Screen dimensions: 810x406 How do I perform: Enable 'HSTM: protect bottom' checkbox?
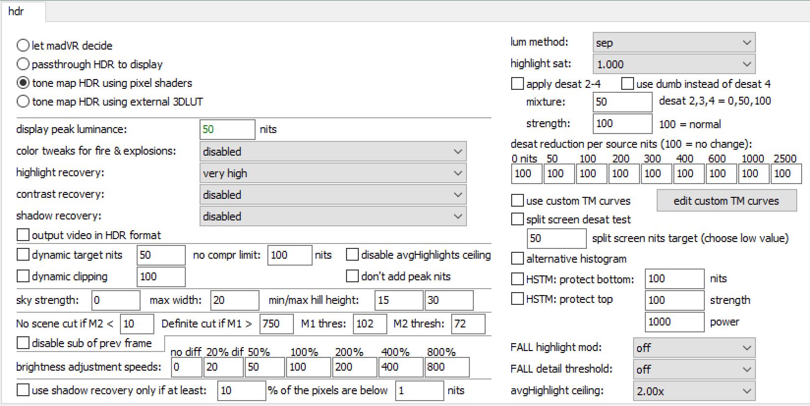518,279
